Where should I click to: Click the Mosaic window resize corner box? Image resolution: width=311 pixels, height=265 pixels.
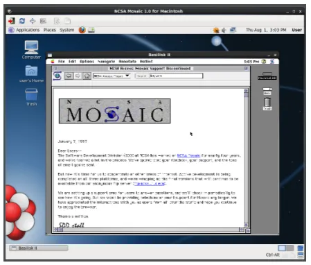click(248, 230)
